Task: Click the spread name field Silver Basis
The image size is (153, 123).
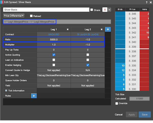Action: click(46, 10)
